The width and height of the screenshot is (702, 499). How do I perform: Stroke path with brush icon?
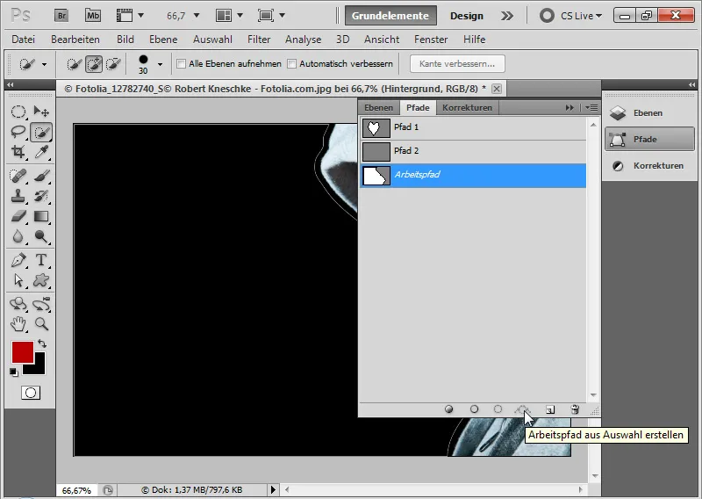(474, 409)
